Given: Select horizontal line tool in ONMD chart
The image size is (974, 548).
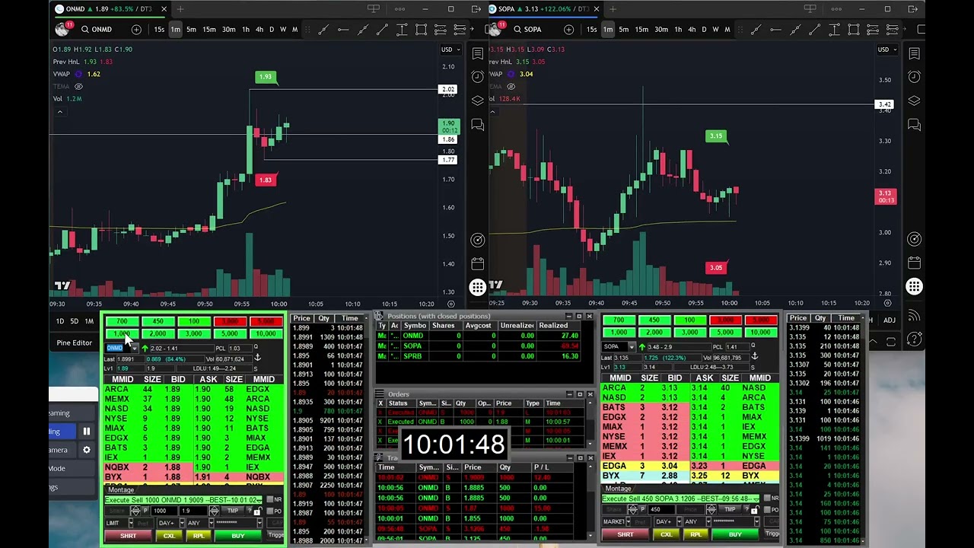Looking at the screenshot, I should pyautogui.click(x=343, y=30).
